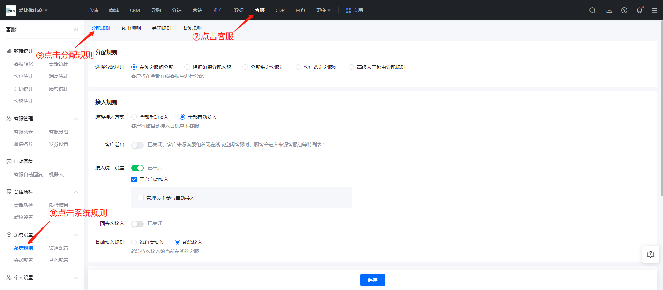Image resolution: width=663 pixels, height=290 pixels.
Task: Click the search magnifier icon
Action: 593,10
